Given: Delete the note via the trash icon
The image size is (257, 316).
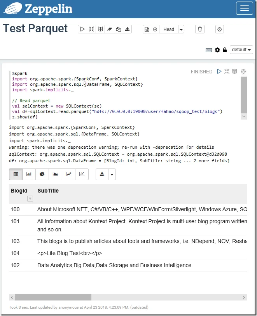Looking at the screenshot, I should tap(199, 29).
